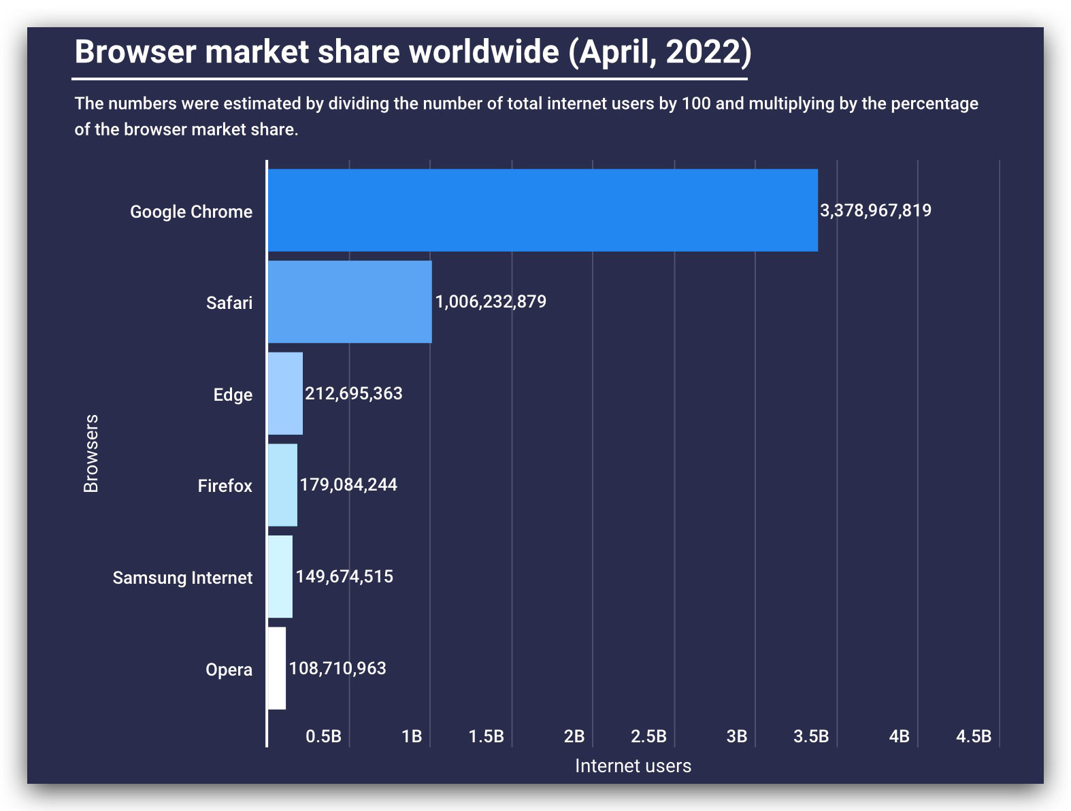Click the Samsung Internet bar

pos(280,577)
